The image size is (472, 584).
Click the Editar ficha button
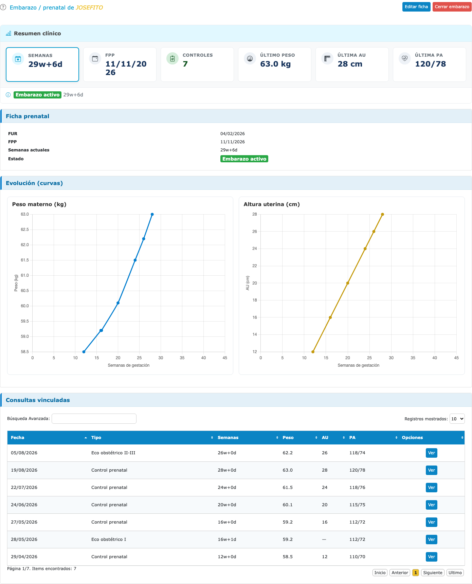(x=416, y=7)
